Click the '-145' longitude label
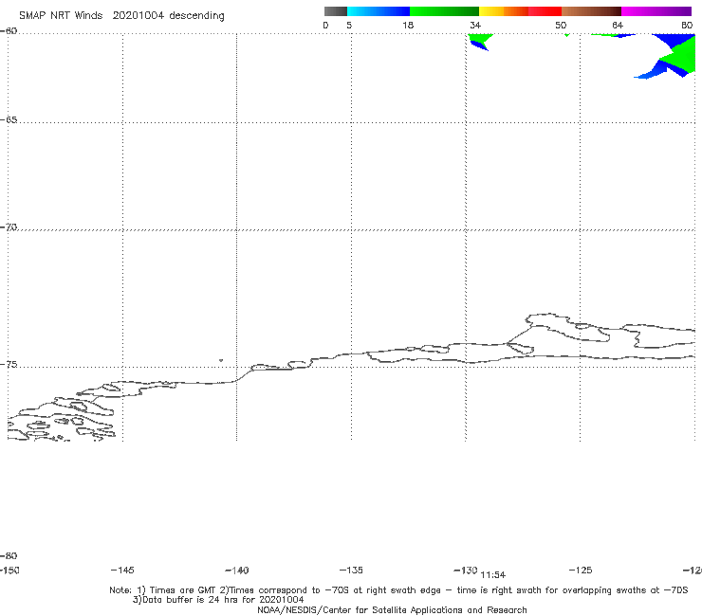This screenshot has width=702, height=616. click(122, 570)
